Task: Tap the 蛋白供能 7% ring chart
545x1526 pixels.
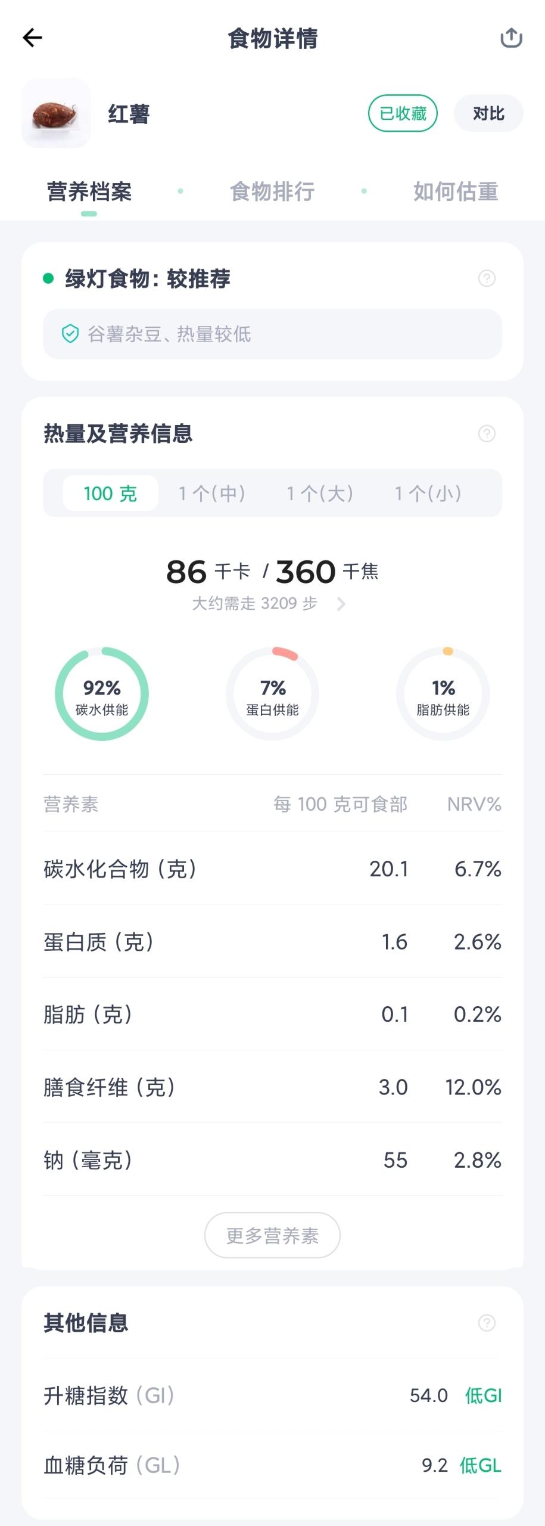Action: [x=272, y=694]
